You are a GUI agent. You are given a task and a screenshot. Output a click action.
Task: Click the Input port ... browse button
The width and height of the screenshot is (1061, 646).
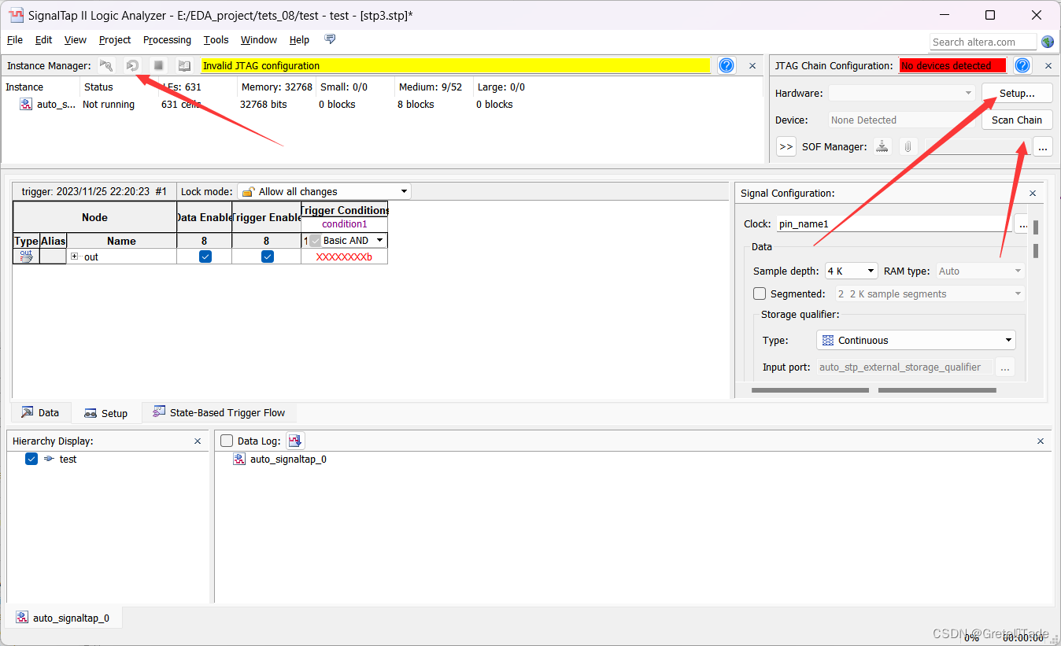[x=1005, y=367]
